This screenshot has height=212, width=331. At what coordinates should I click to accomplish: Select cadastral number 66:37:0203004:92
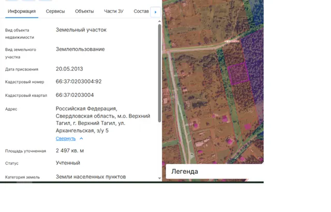click(x=79, y=81)
